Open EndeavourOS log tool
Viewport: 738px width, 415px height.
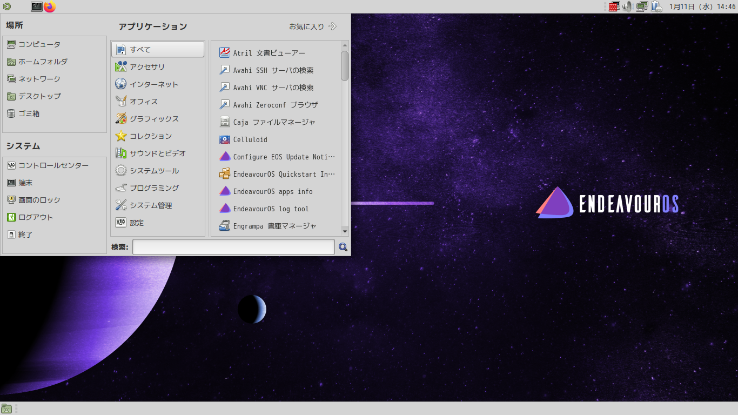[x=277, y=209]
